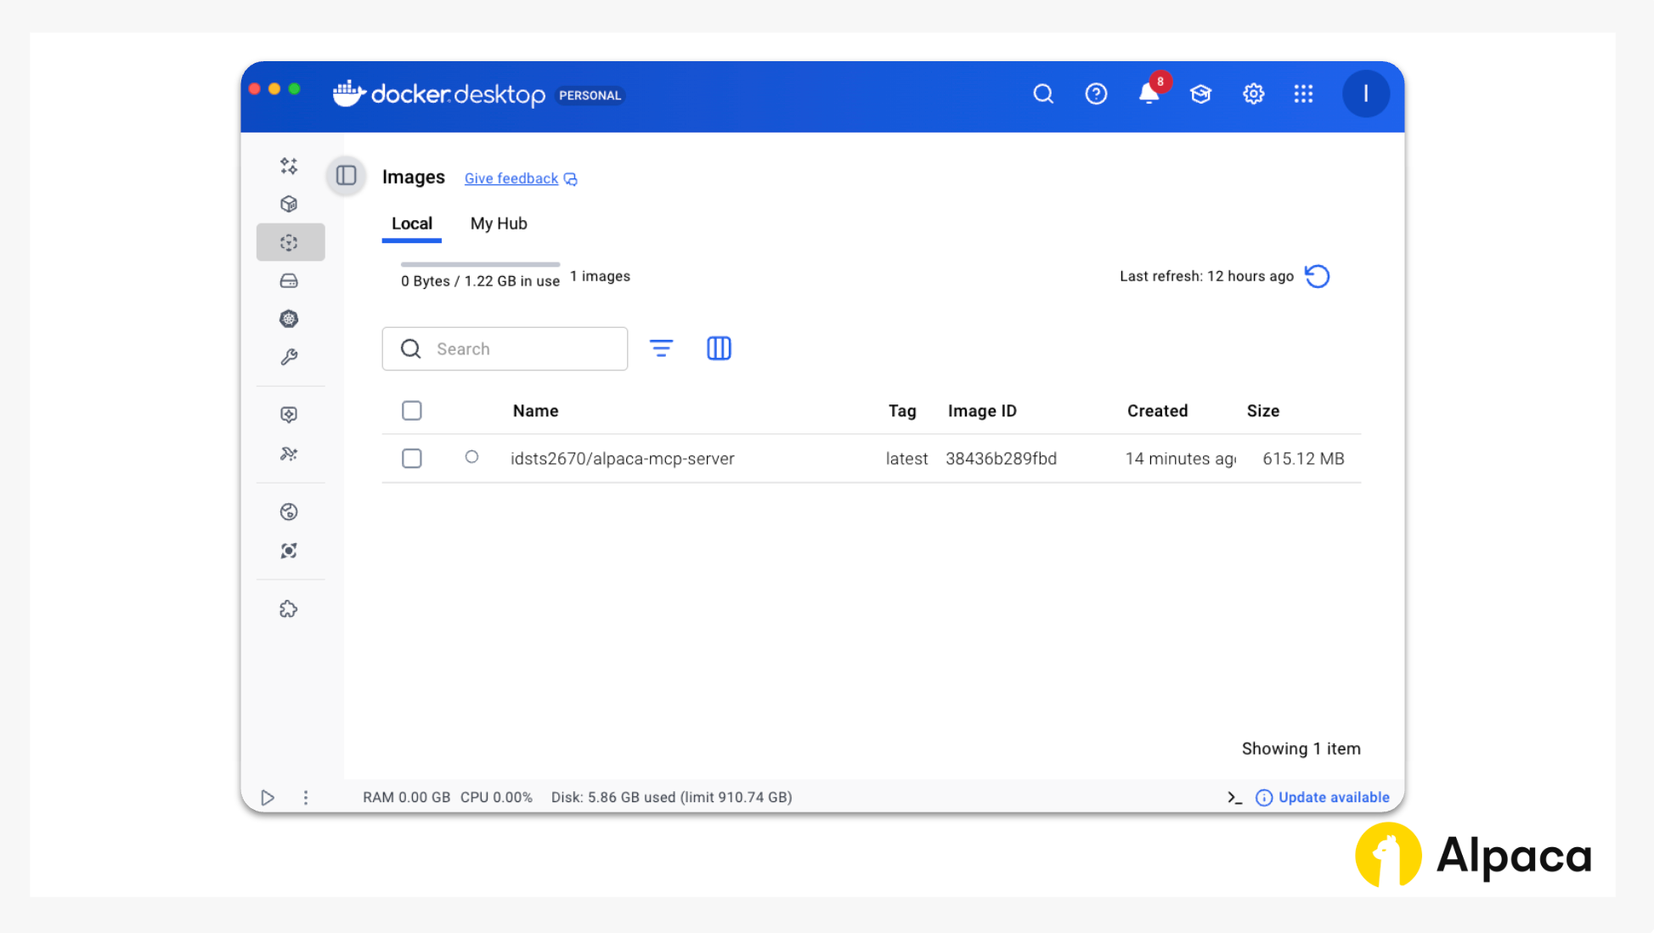1654x933 pixels.
Task: Click the notifications bell icon
Action: 1149,93
